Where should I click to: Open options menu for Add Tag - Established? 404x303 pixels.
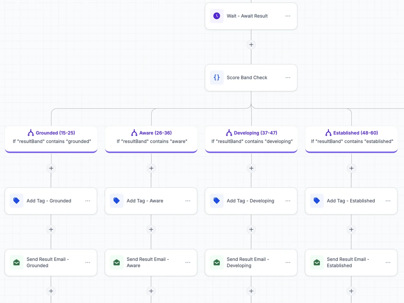click(388, 201)
